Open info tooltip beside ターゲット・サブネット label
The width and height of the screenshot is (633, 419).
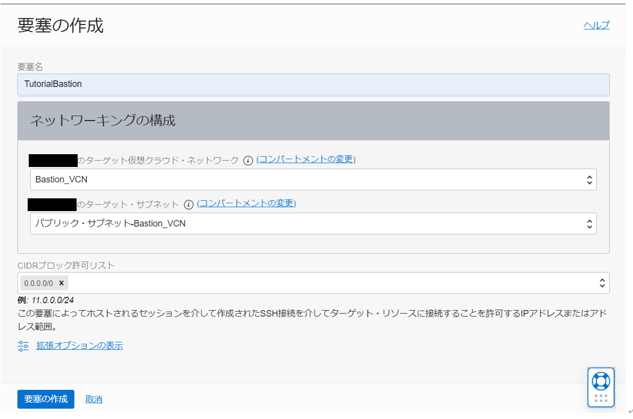coord(189,203)
